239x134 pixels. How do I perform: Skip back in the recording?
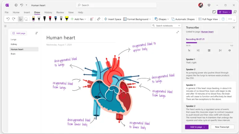(x=198, y=50)
